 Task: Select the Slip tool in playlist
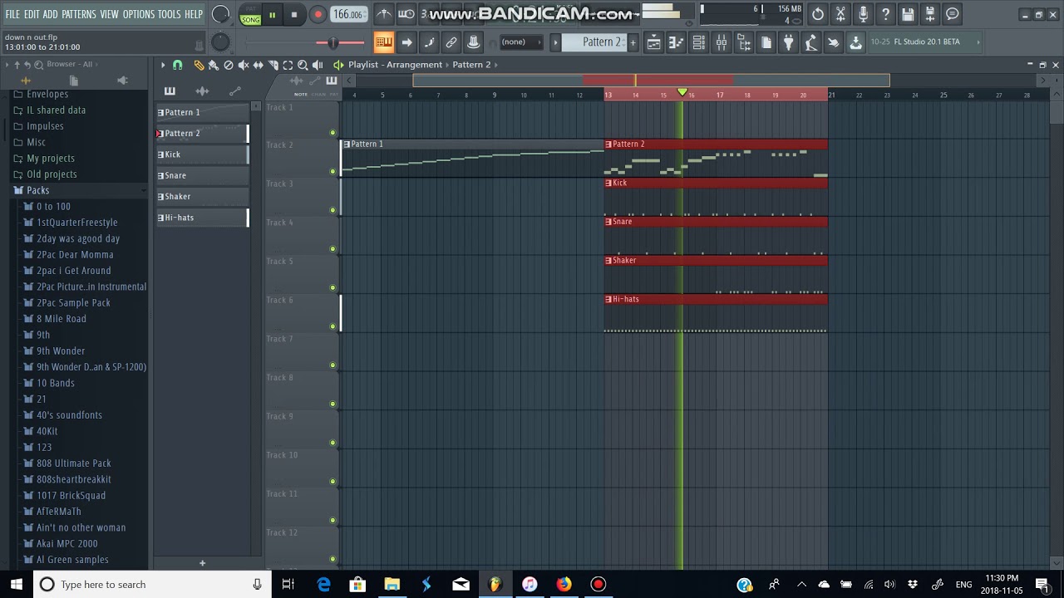(x=259, y=65)
